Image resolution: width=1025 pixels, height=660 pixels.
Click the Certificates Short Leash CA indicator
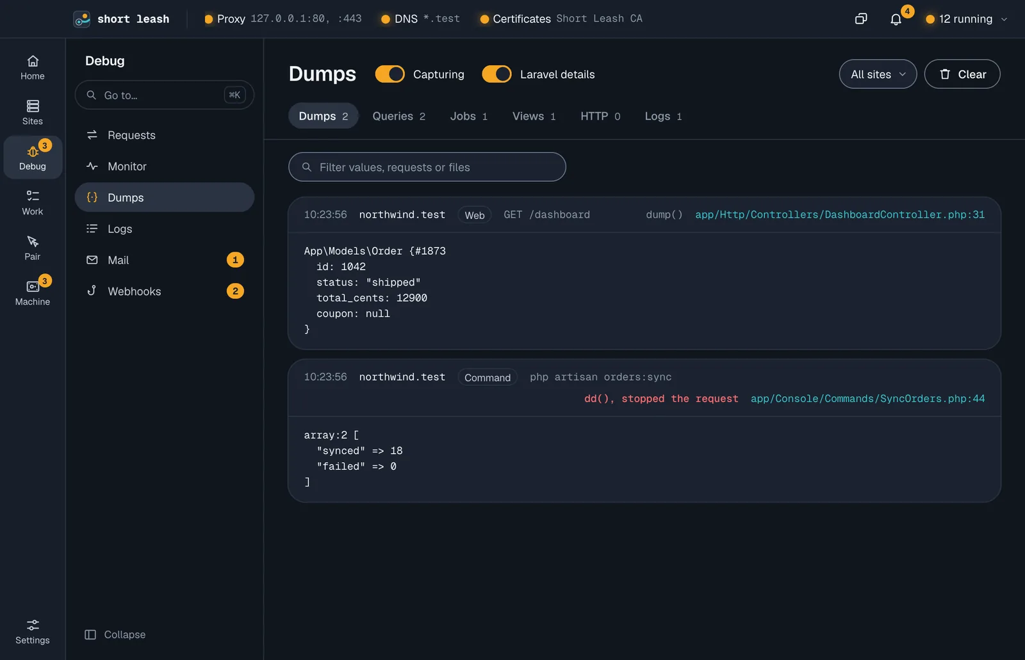coord(561,19)
